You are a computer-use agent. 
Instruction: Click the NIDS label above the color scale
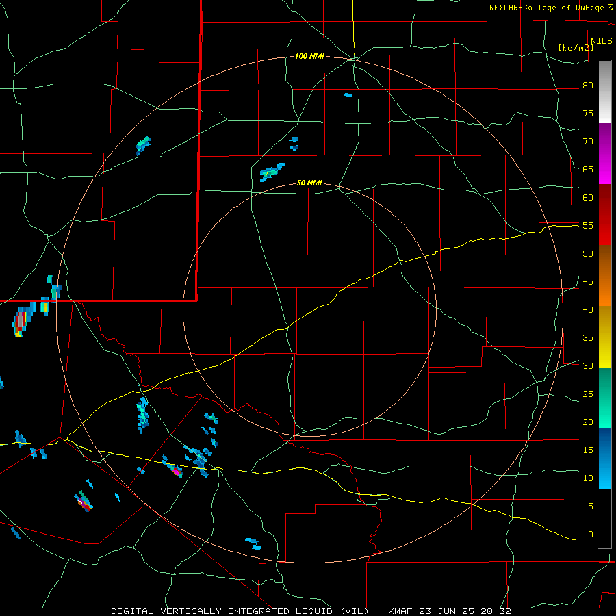(602, 41)
